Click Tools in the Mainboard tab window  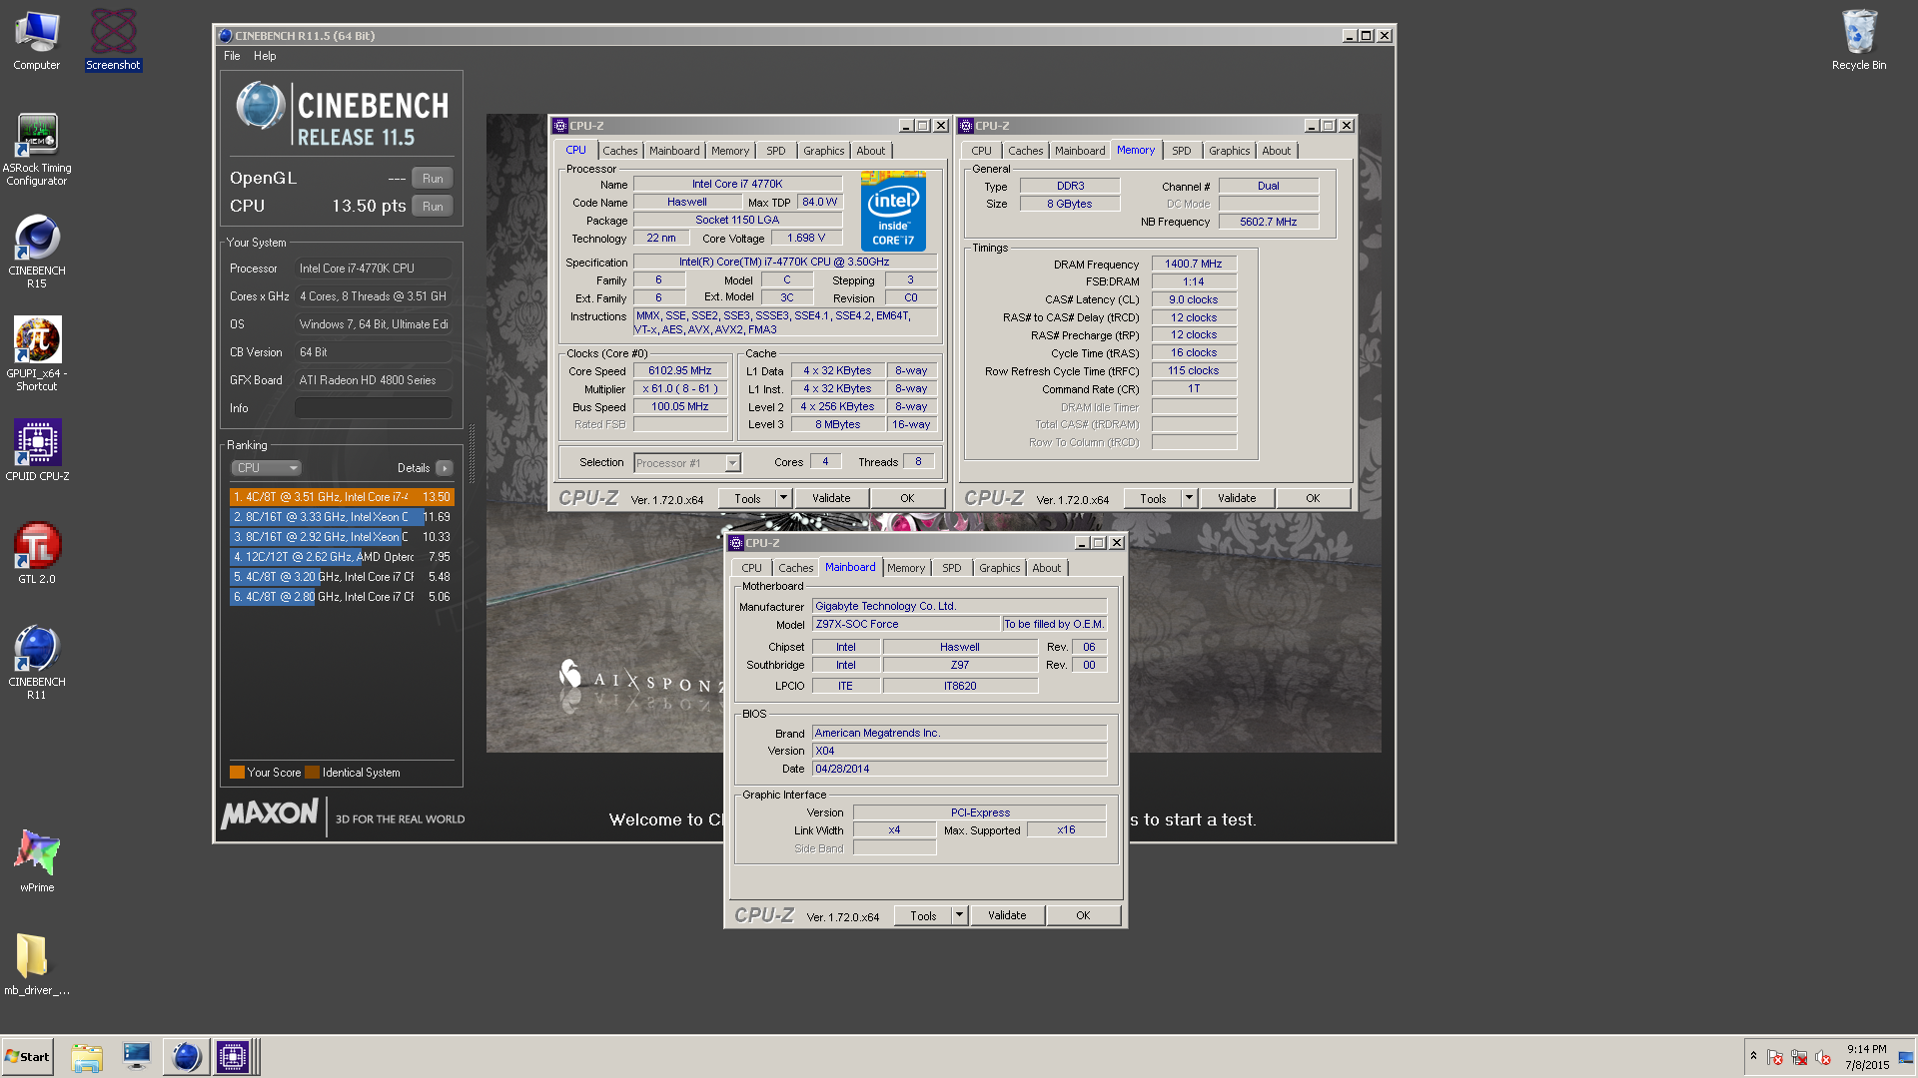923,916
